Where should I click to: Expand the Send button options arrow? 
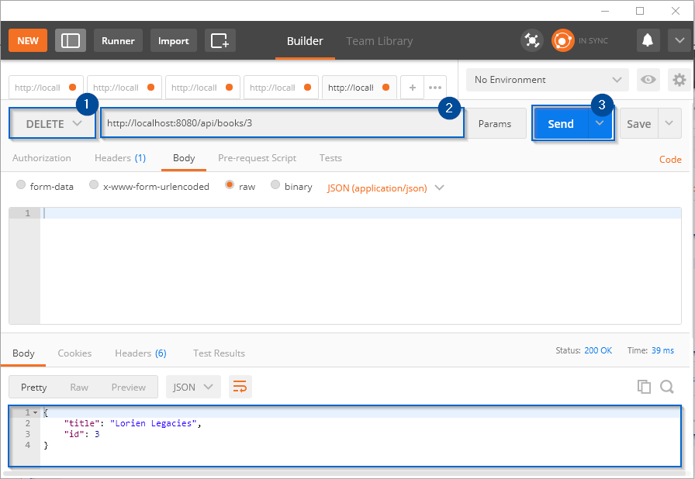click(x=600, y=123)
